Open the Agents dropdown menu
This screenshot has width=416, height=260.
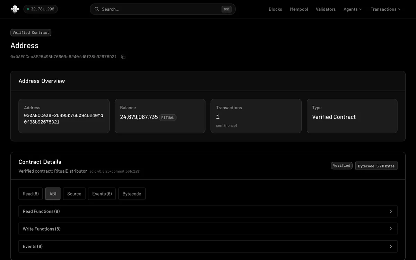[353, 9]
